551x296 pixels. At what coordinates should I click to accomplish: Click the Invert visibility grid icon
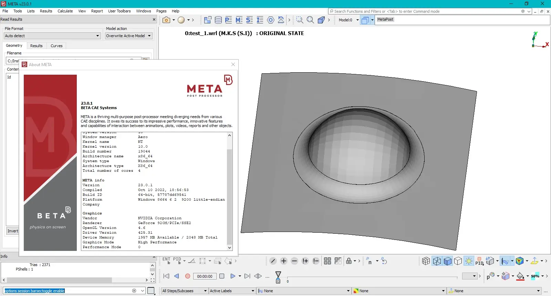[x=338, y=261]
